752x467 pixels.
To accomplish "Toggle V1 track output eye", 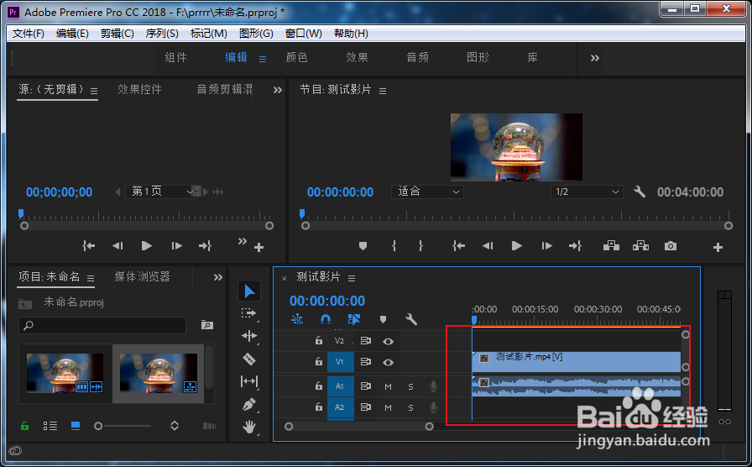I will pos(388,362).
